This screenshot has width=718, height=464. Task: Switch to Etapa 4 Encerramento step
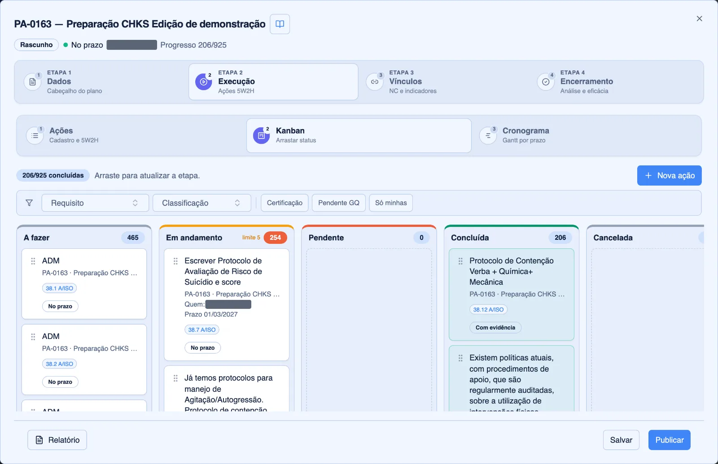tap(616, 82)
